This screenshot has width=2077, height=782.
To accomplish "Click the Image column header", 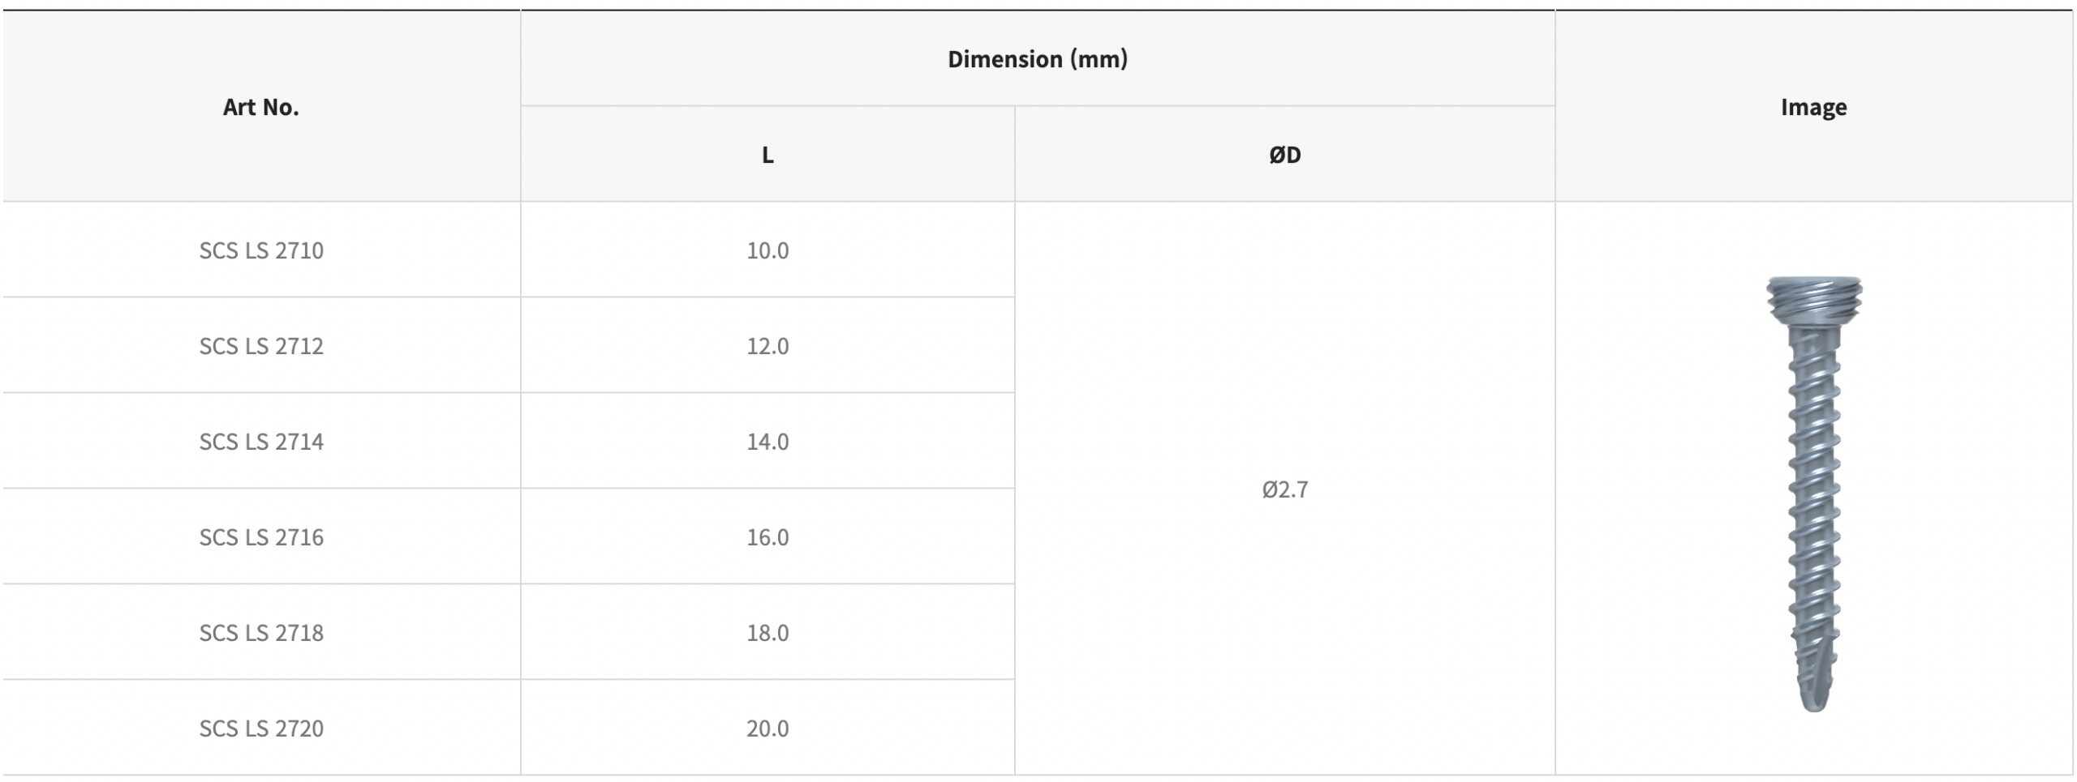I will (1813, 107).
